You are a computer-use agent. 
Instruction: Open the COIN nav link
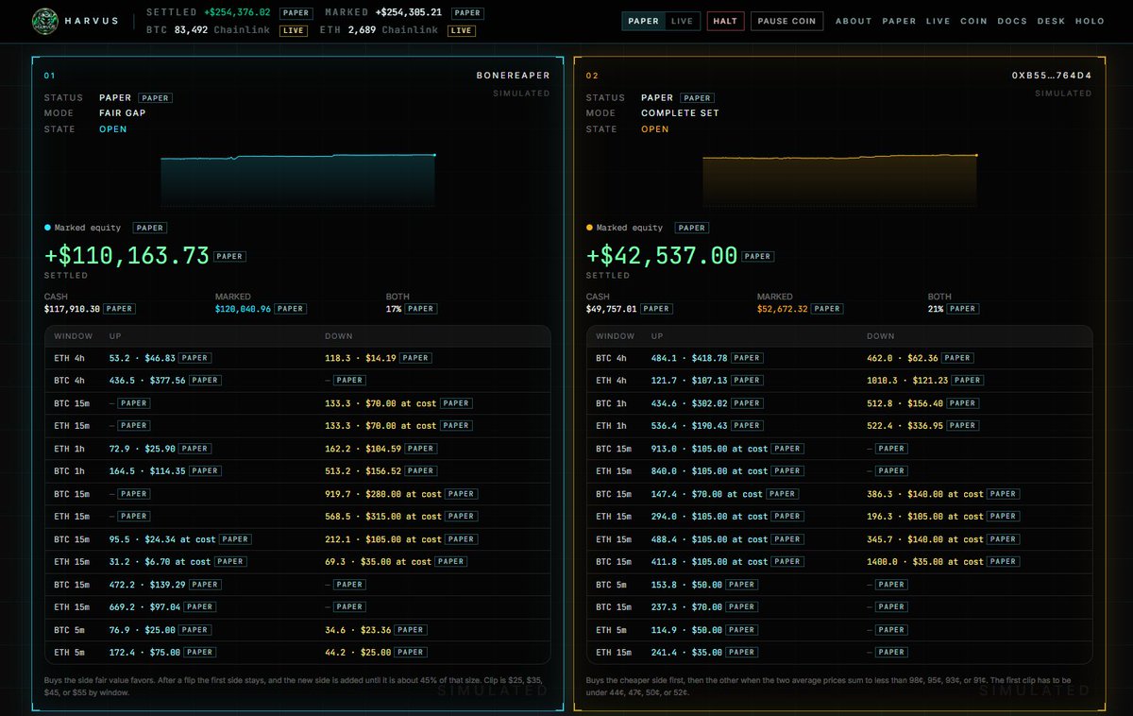(973, 21)
